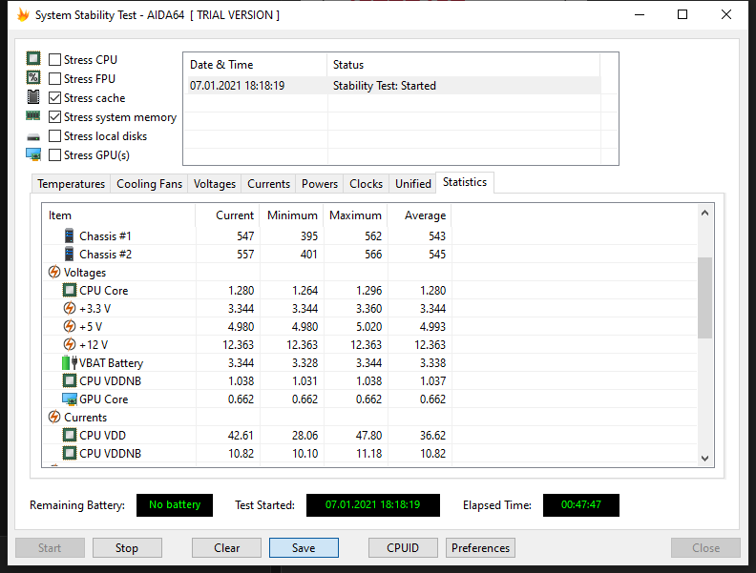Image resolution: width=756 pixels, height=573 pixels.
Task: Click the Item column header
Action: (119, 215)
